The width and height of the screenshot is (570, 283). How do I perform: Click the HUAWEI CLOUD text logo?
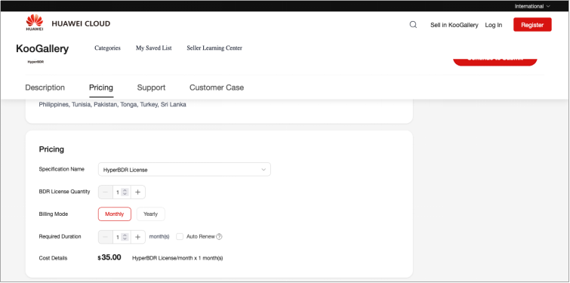coord(81,23)
